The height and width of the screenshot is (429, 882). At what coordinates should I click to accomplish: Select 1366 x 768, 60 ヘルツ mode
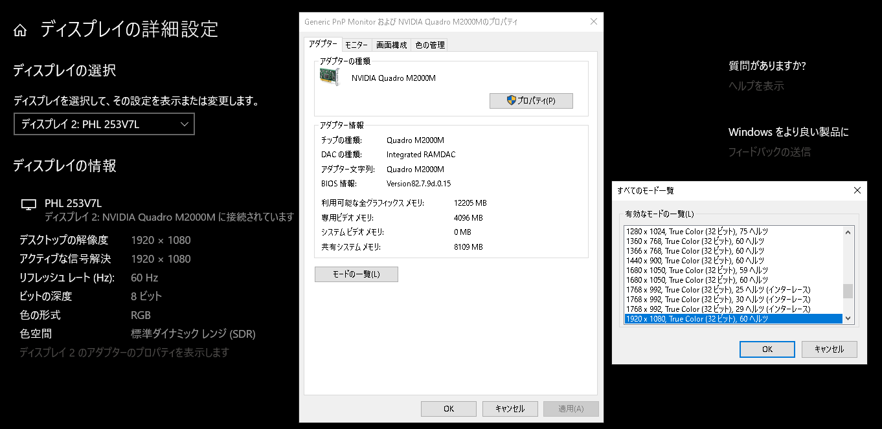(733, 250)
